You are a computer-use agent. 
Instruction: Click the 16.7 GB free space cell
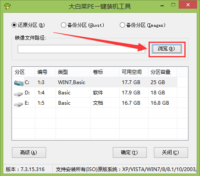click(131, 103)
